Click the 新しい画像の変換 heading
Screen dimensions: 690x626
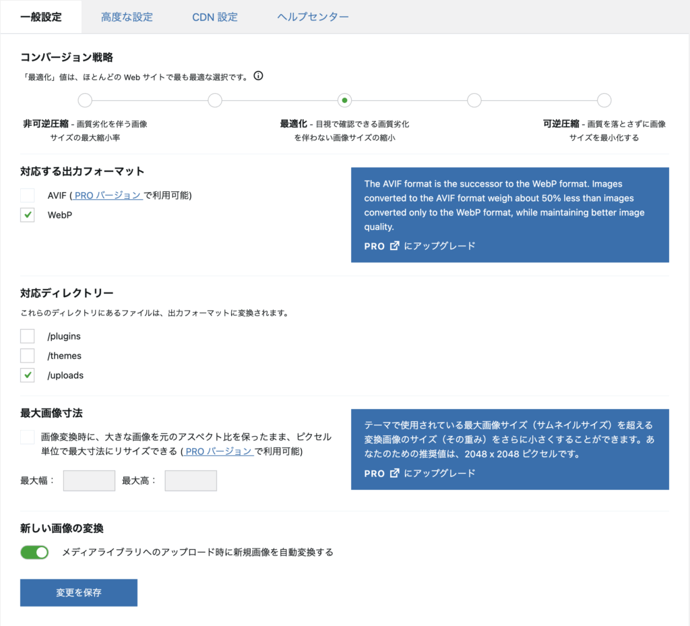pos(61,528)
